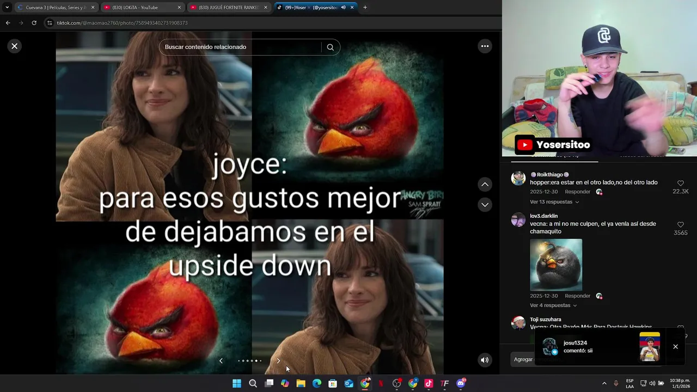The height and width of the screenshot is (392, 697).
Task: Click the search magnifier icon in TikTok
Action: tap(330, 47)
